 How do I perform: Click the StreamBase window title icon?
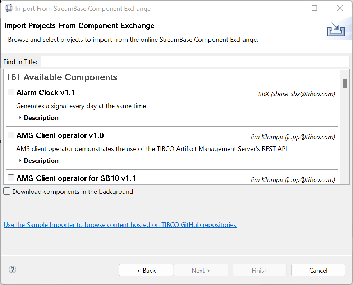coord(9,8)
